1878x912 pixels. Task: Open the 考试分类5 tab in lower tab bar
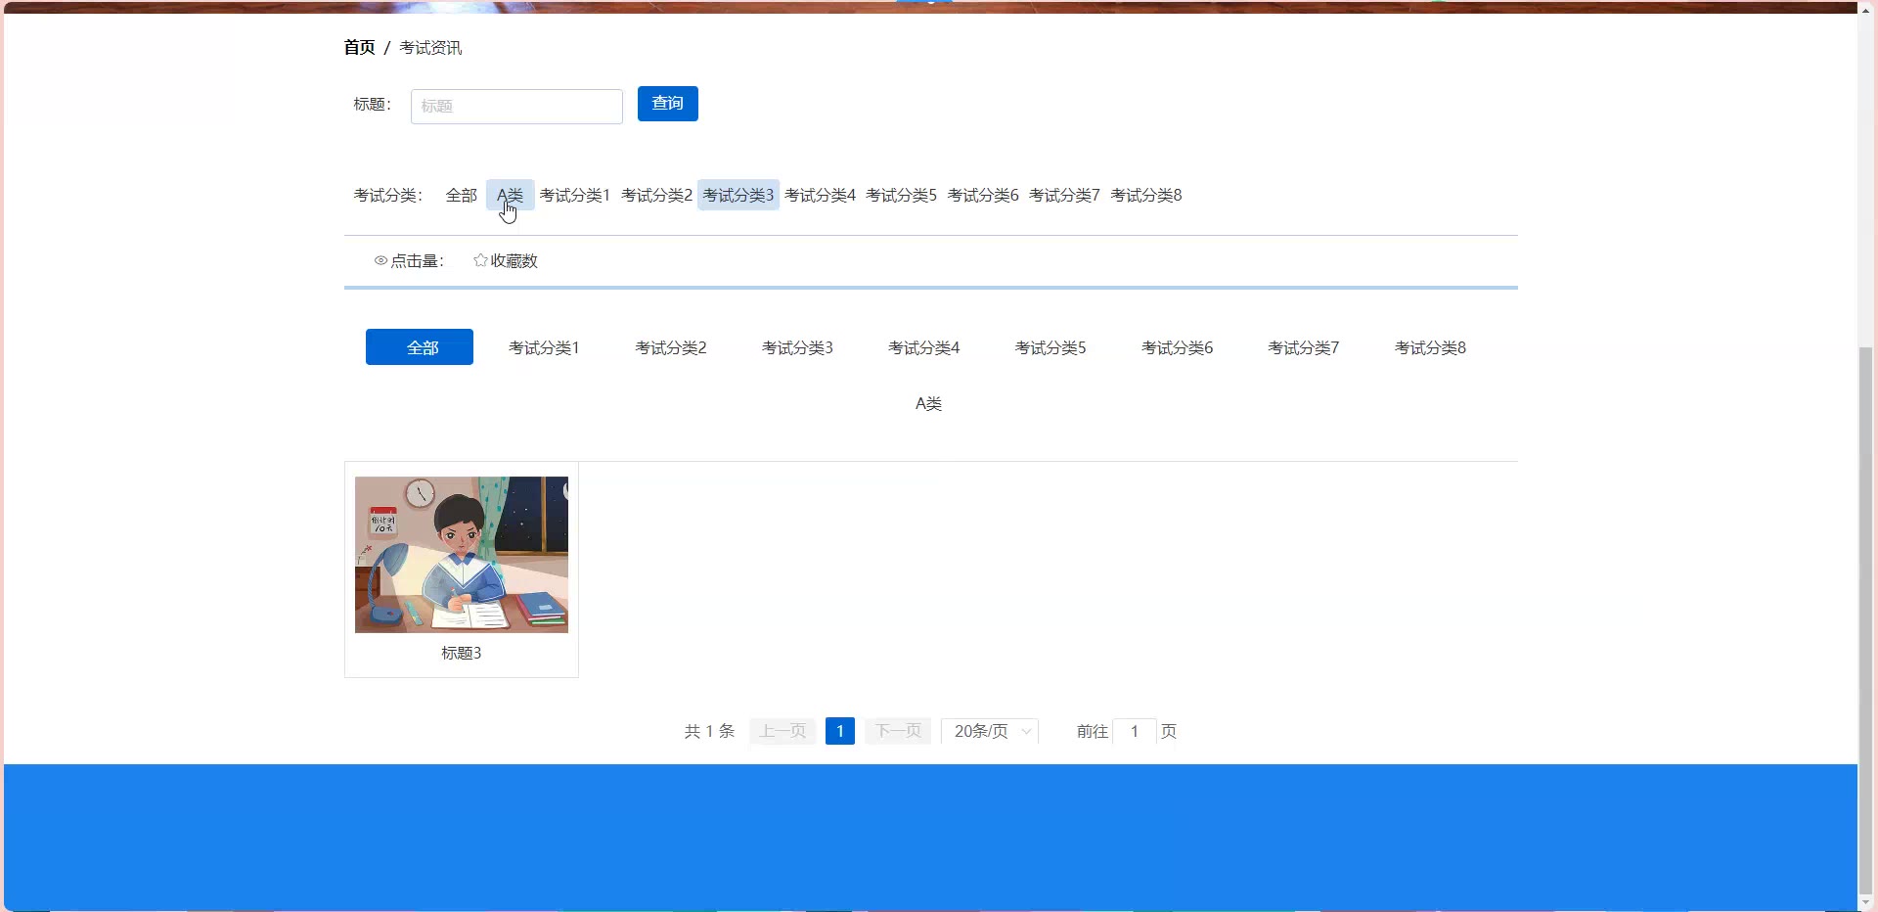click(1051, 347)
